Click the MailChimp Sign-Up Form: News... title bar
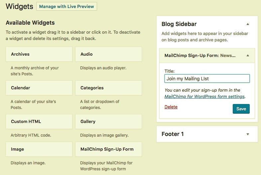 coord(207,56)
